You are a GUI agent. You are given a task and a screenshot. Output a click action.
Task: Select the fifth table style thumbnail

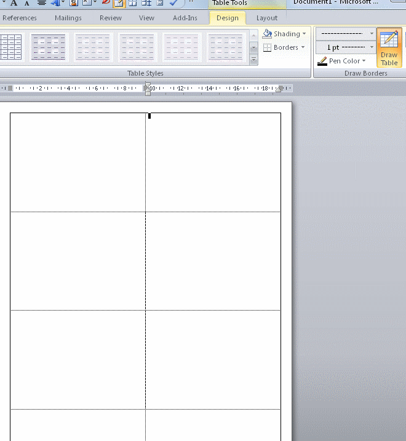click(181, 47)
